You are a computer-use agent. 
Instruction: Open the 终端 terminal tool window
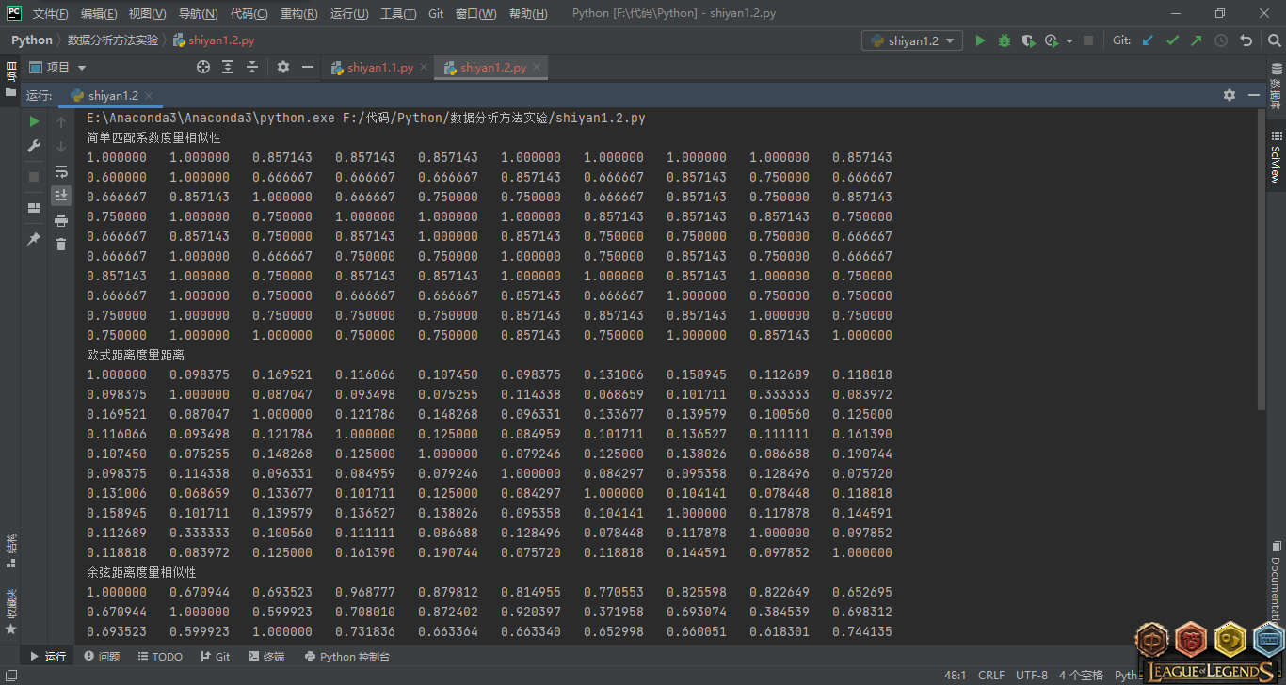(x=266, y=657)
